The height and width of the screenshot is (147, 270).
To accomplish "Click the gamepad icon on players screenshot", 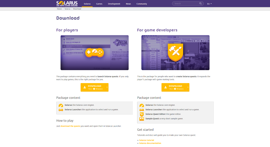I will 95,52.
